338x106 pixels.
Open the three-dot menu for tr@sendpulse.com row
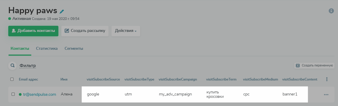pyautogui.click(x=326, y=95)
